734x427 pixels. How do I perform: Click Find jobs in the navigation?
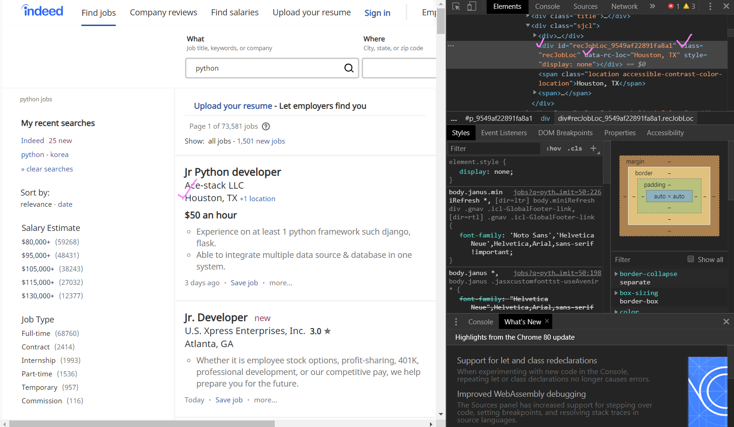tap(99, 13)
